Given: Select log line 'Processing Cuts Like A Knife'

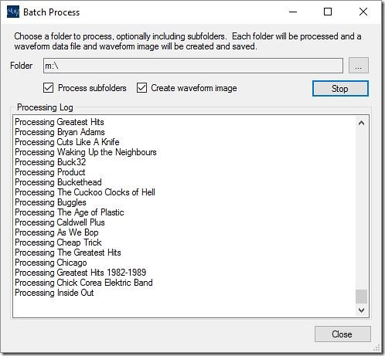Looking at the screenshot, I should click(x=67, y=142).
